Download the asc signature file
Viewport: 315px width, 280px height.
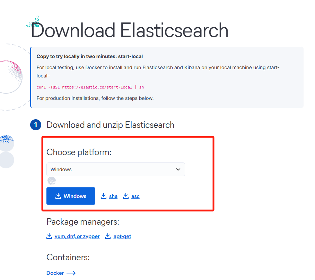coord(135,196)
